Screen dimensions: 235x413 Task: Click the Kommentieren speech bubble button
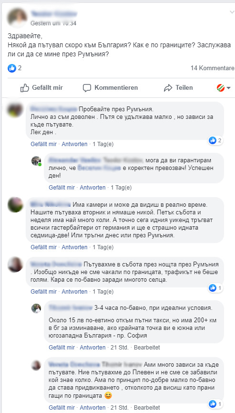click(110, 88)
